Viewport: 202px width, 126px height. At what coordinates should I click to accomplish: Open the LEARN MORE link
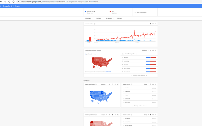tap(108, 72)
